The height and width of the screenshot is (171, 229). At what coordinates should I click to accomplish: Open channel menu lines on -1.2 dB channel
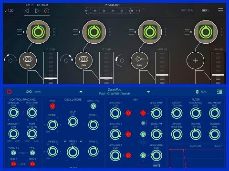[x=21, y=32]
